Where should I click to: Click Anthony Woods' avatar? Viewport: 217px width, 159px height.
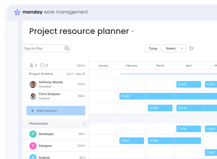click(33, 84)
